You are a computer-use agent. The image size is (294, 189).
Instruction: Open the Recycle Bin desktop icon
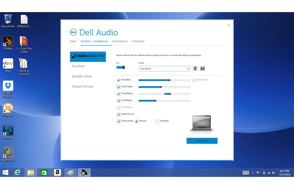pos(8,21)
